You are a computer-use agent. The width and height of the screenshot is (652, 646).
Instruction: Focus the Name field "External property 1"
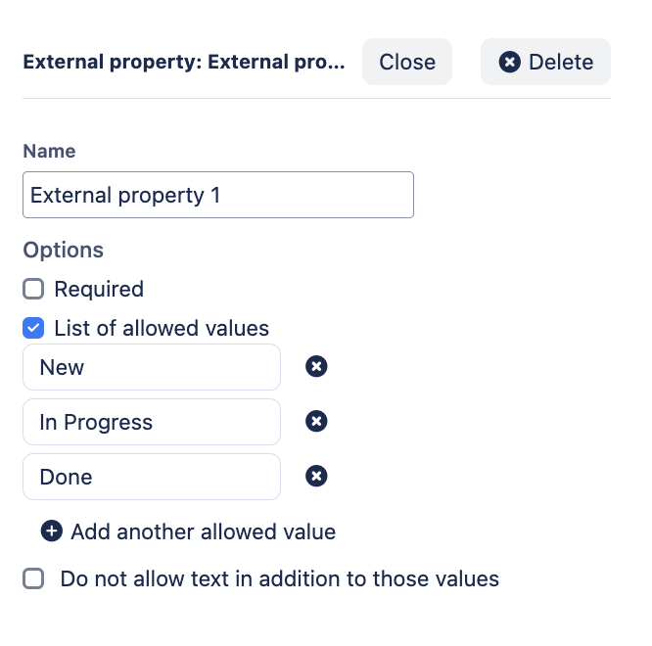(217, 195)
